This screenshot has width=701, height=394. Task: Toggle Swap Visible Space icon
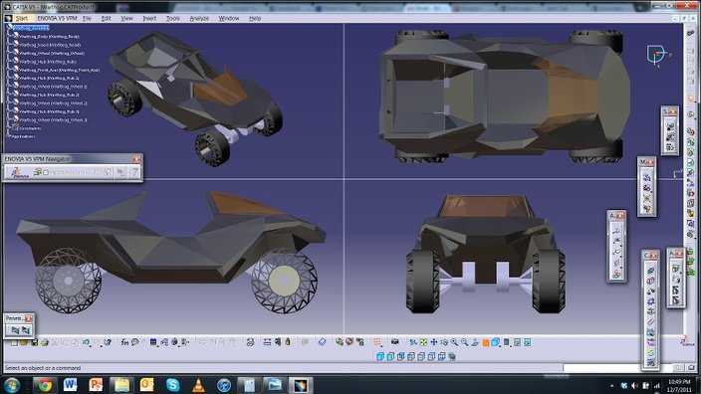click(x=528, y=342)
